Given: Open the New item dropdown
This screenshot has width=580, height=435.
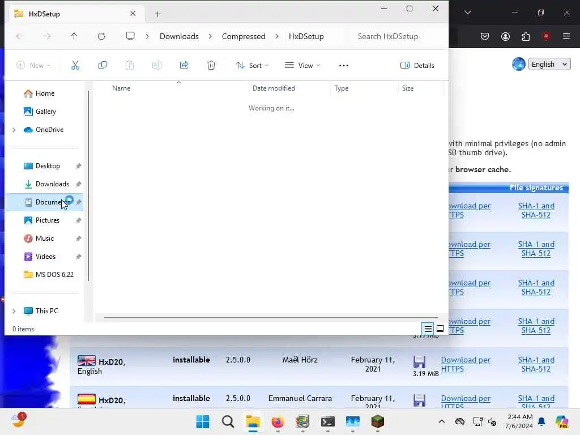Looking at the screenshot, I should (x=33, y=66).
